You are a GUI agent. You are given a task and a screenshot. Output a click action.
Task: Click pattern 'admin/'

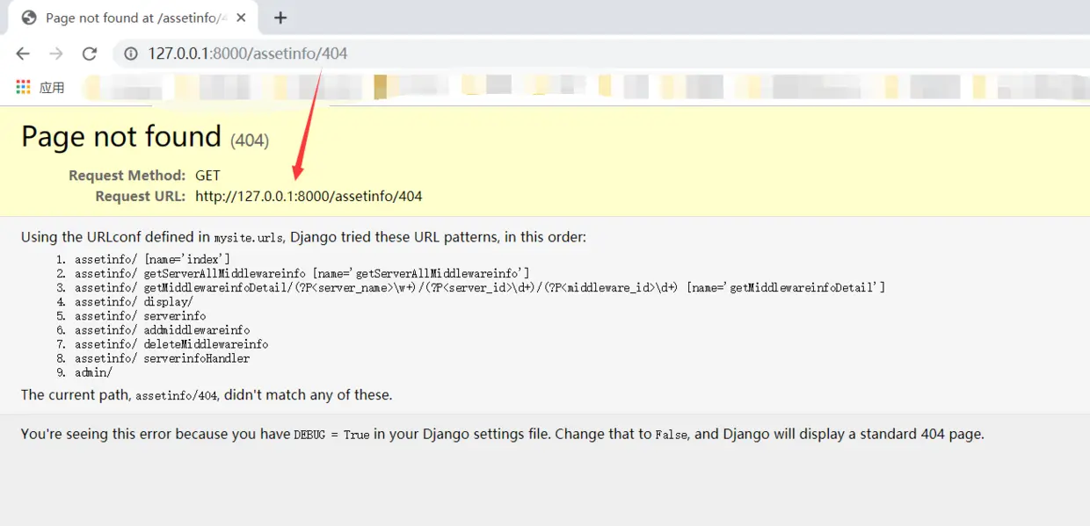93,372
